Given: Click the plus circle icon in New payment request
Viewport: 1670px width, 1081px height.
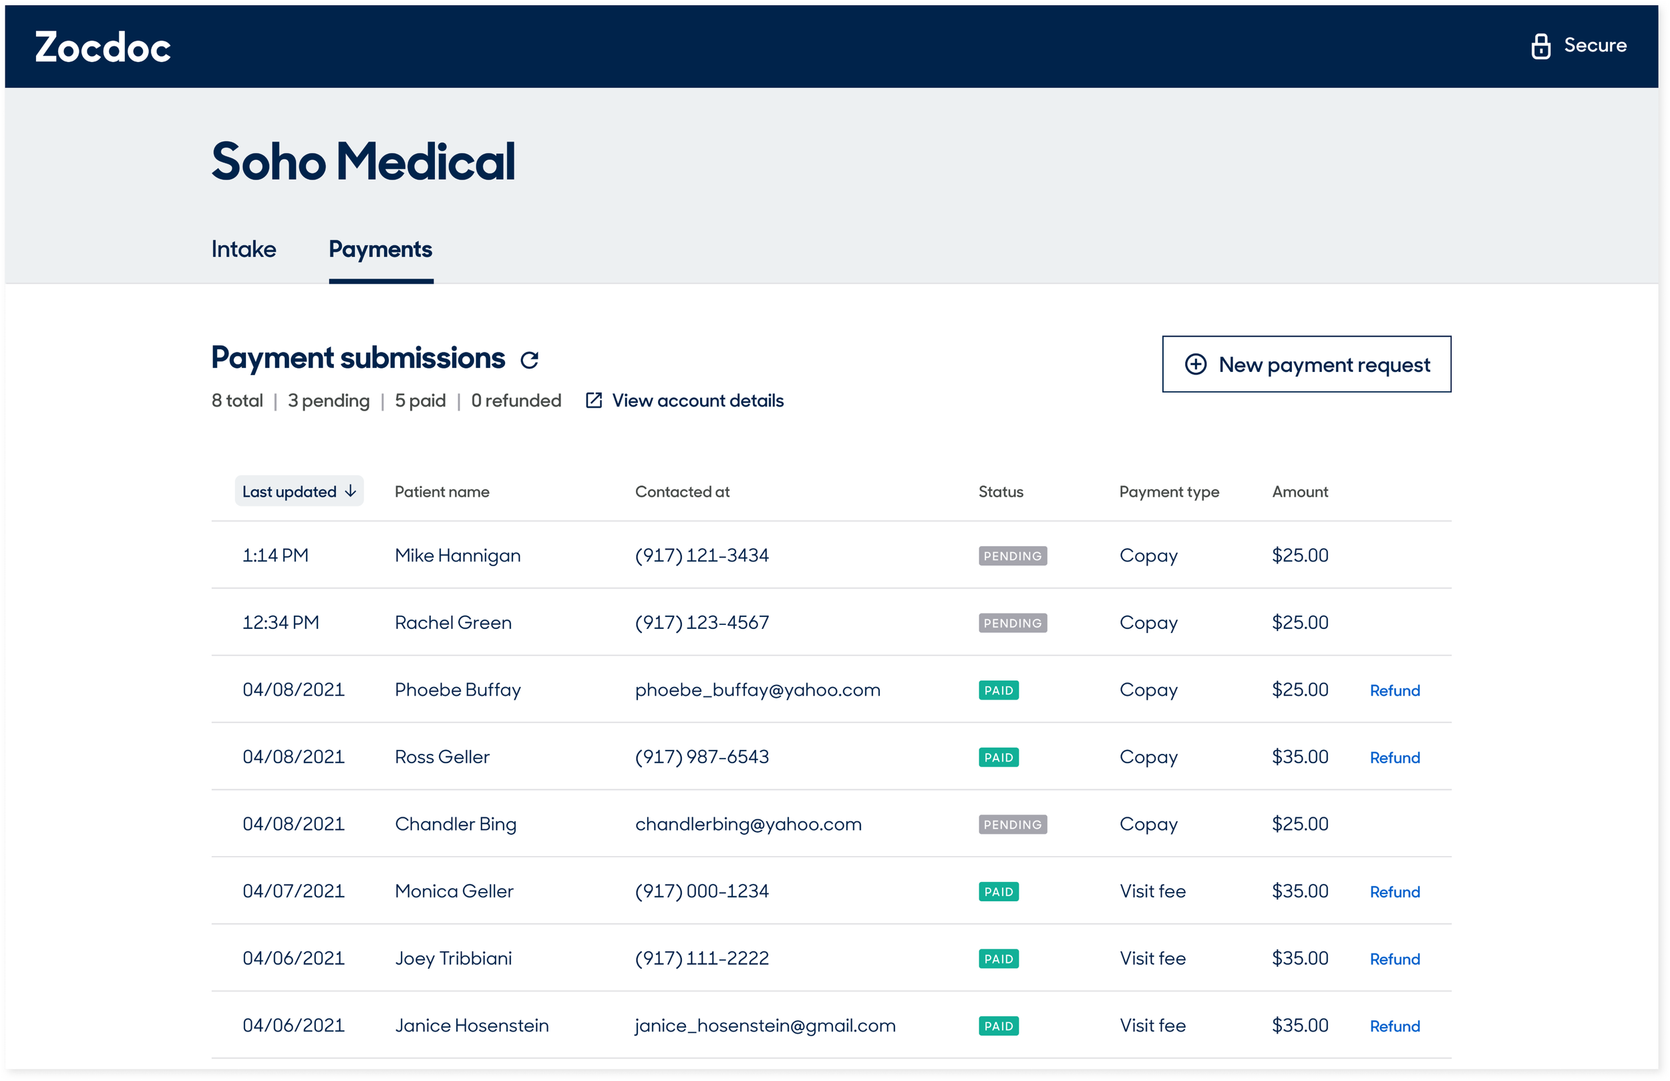Looking at the screenshot, I should pos(1196,364).
